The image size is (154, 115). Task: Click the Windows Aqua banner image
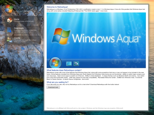pyautogui.click(x=96, y=40)
